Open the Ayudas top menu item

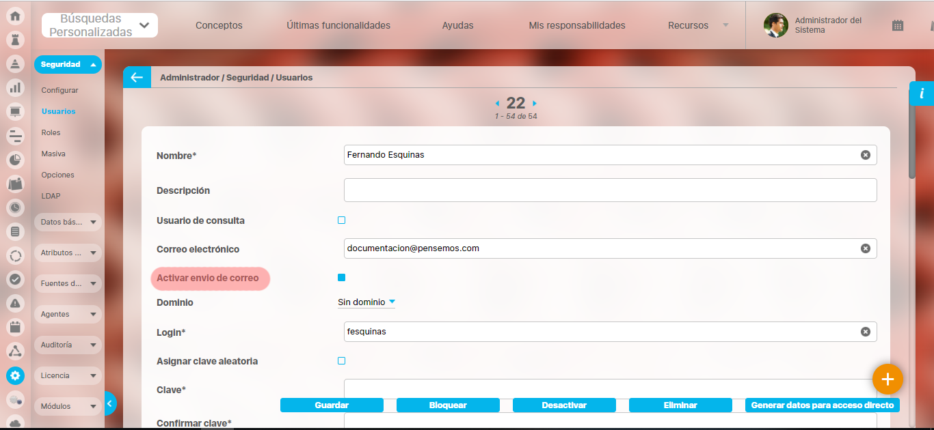457,25
